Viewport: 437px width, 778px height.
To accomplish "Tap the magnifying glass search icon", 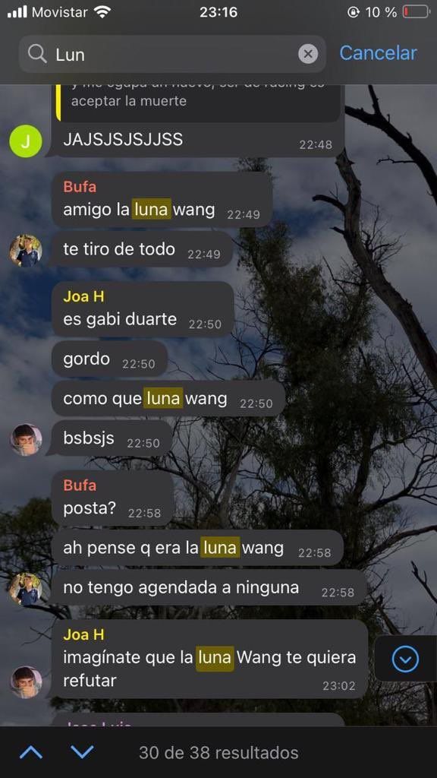I will click(37, 54).
